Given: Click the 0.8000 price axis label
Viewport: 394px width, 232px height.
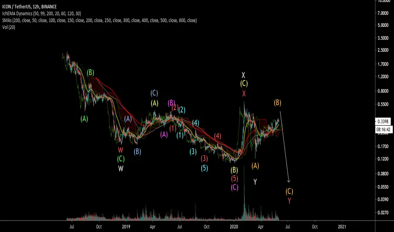Looking at the screenshot, I should 383,91.
